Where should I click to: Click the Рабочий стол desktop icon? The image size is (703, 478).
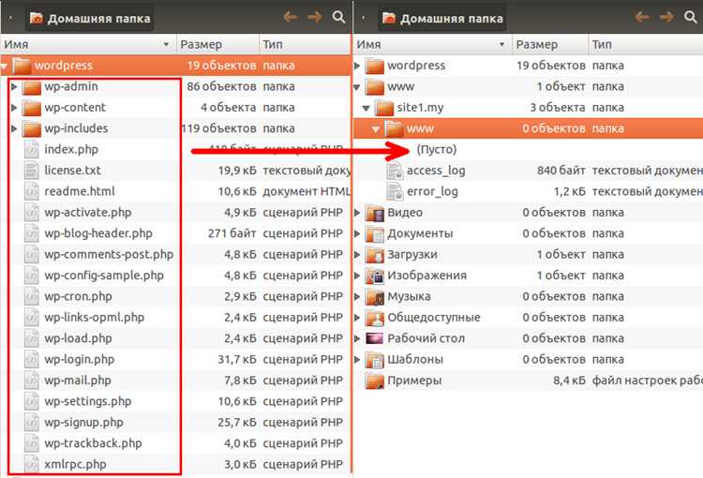tap(375, 338)
